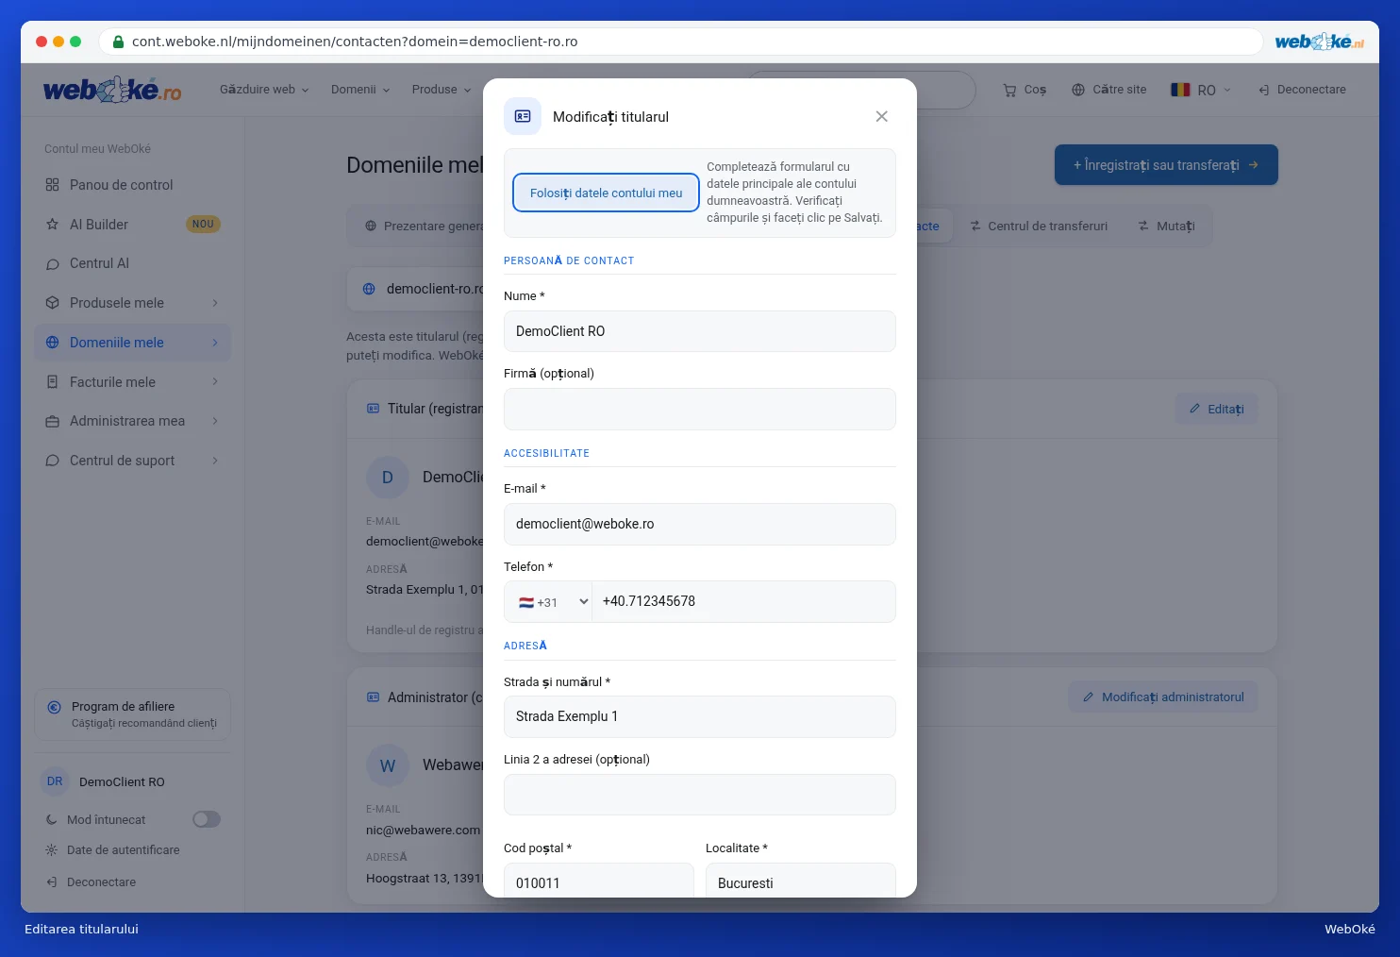Screen dimensions: 1400x957
Task: Expand the Găzduire web menu
Action: click(264, 90)
